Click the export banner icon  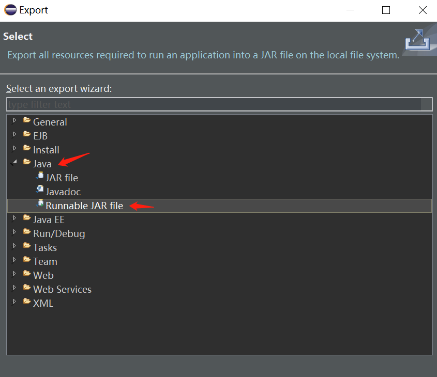click(417, 40)
